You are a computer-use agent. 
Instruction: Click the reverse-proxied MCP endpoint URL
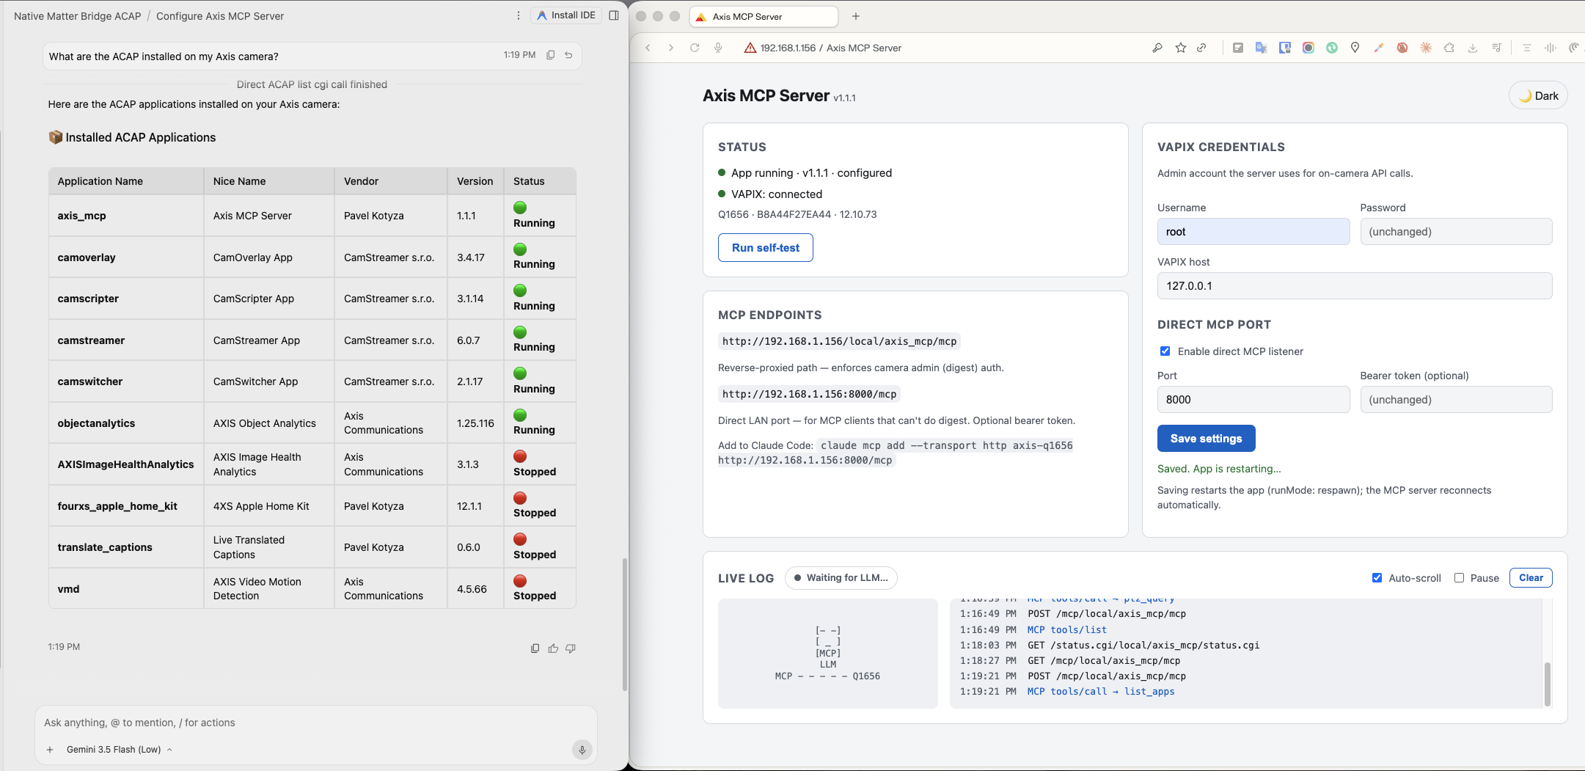coord(839,341)
